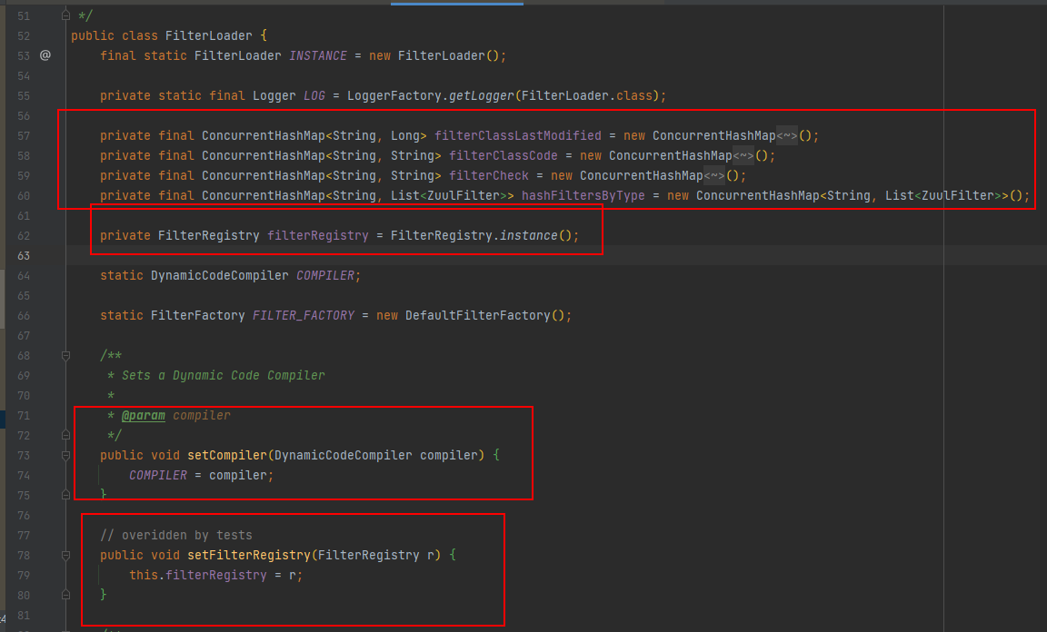
Task: Click the hashFiltersByType field name
Action: pos(583,195)
